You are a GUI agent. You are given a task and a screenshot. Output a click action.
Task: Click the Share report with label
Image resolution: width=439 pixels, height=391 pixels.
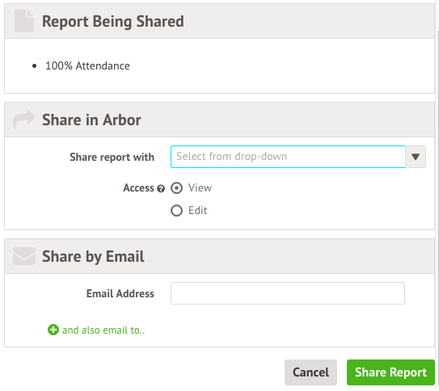click(112, 158)
